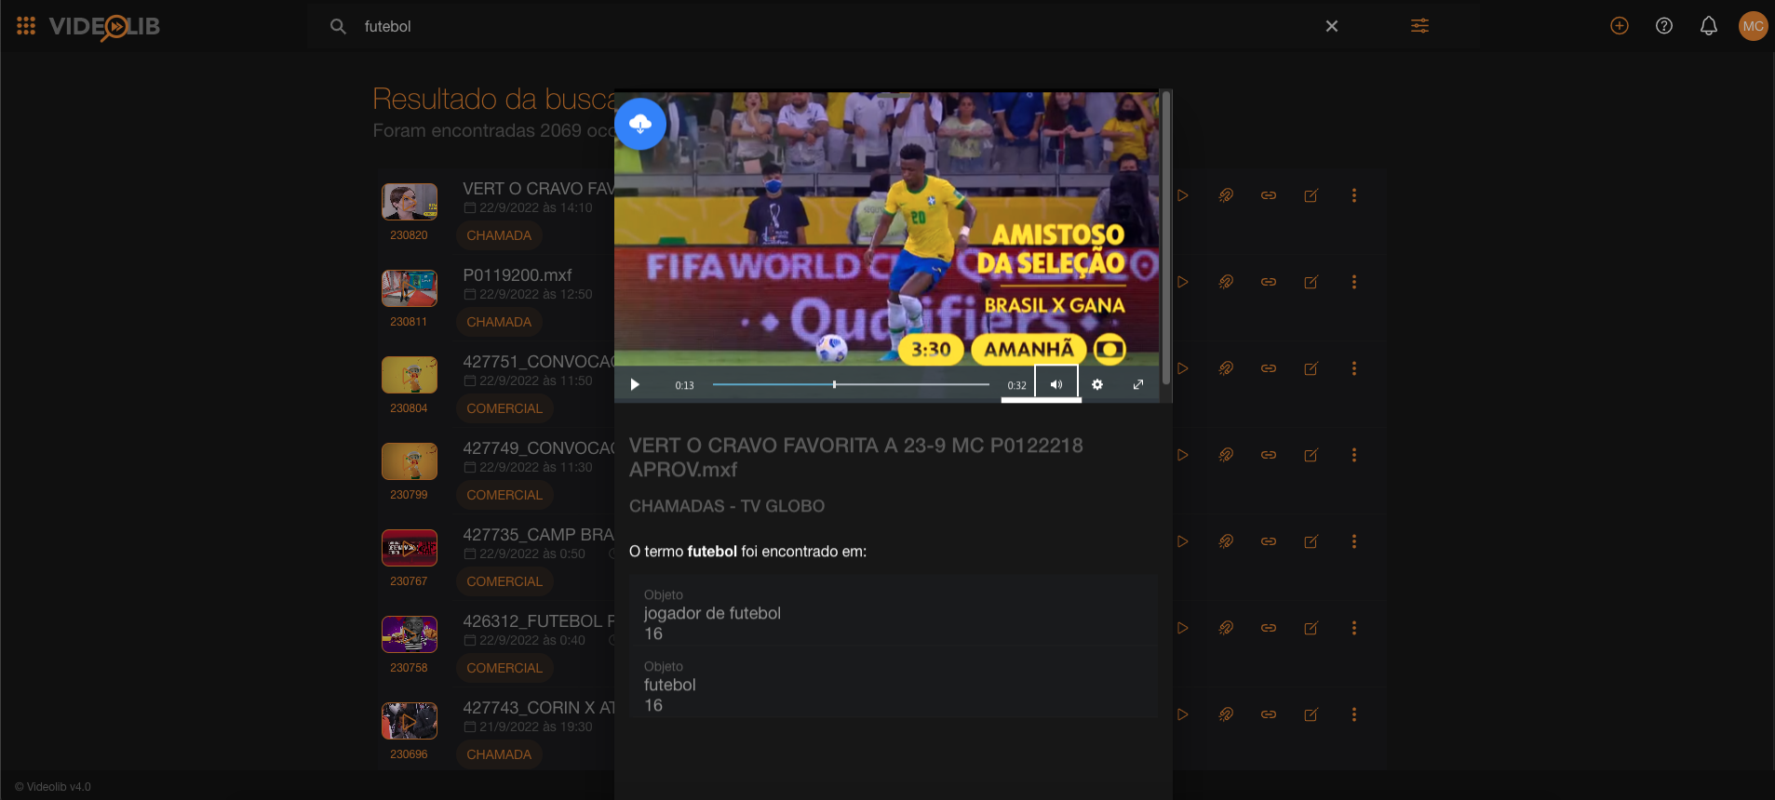This screenshot has width=1775, height=800.
Task: Click COMERCIAL tag under 427735_CAMP BRA
Action: pos(504,581)
